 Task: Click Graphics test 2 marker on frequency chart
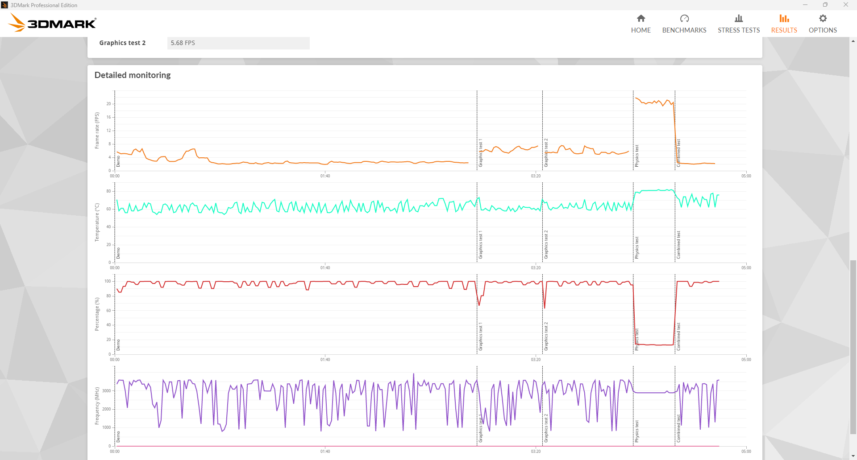(x=546, y=428)
